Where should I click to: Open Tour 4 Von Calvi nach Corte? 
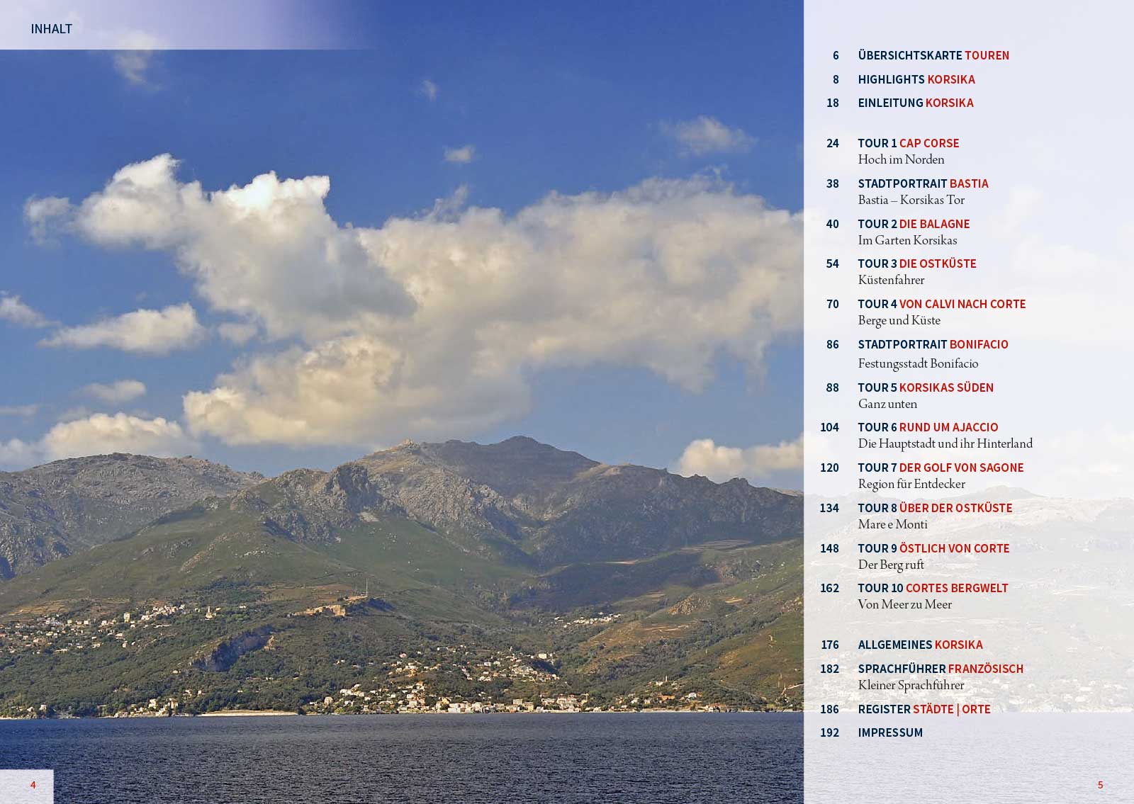click(x=941, y=304)
